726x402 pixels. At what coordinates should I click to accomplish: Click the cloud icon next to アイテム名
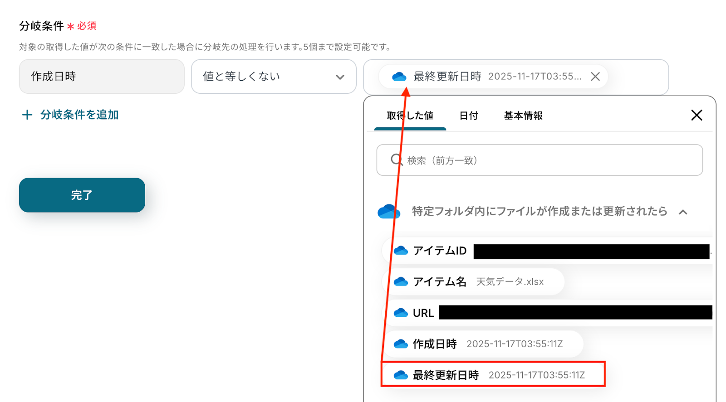401,282
